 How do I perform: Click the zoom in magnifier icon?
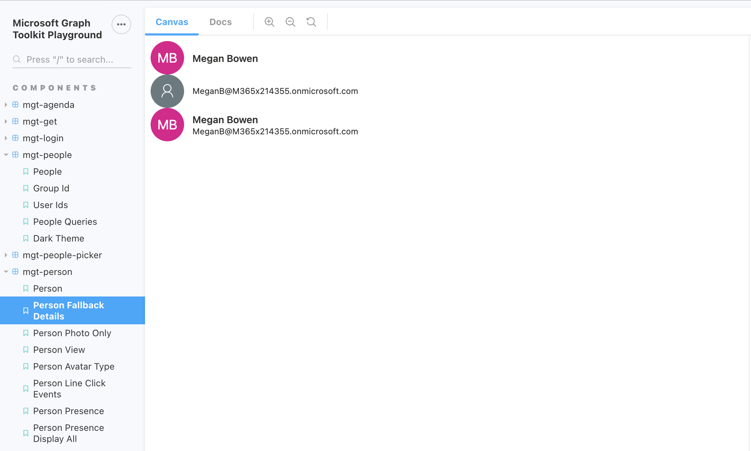269,22
